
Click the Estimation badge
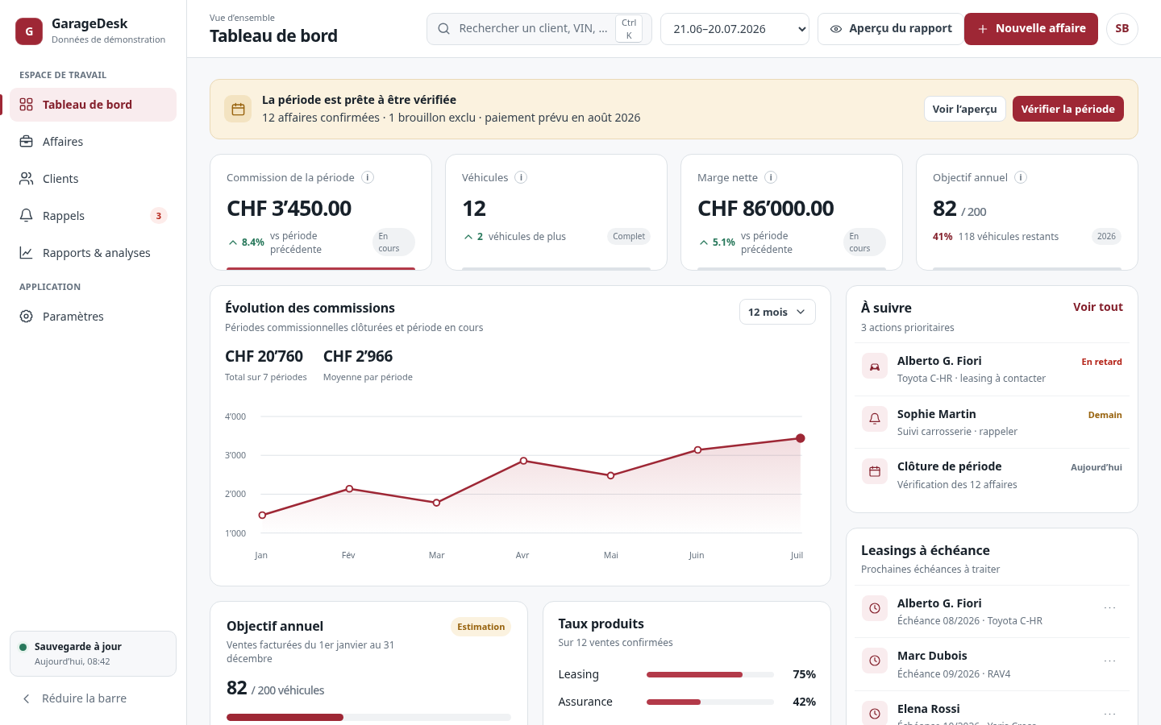tap(481, 627)
